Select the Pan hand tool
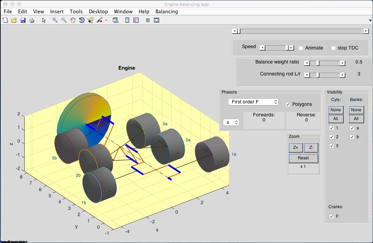Screen dimensions: 373x243 [73, 20]
